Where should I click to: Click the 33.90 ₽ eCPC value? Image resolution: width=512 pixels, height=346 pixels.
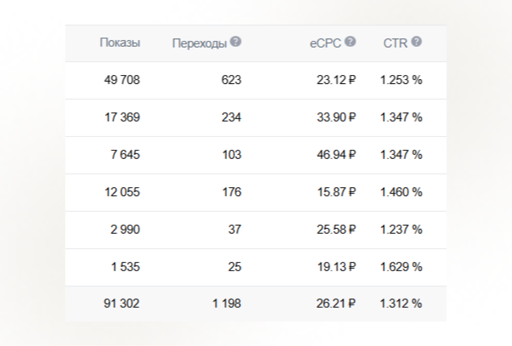(337, 117)
